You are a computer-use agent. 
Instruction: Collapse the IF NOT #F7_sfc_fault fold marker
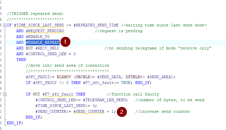click(x=5, y=94)
